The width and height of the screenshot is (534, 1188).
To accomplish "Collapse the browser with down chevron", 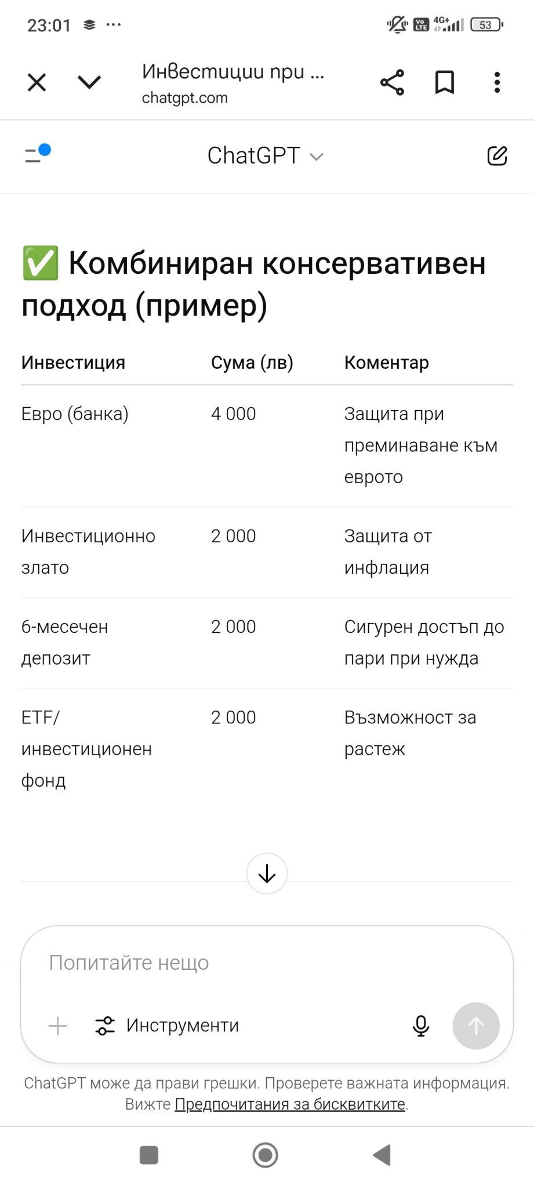I will [89, 82].
